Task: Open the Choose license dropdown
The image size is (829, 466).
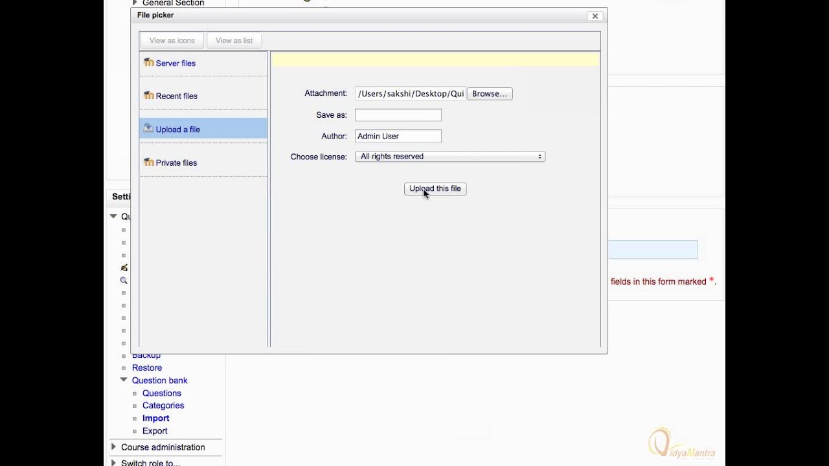Action: 450,157
